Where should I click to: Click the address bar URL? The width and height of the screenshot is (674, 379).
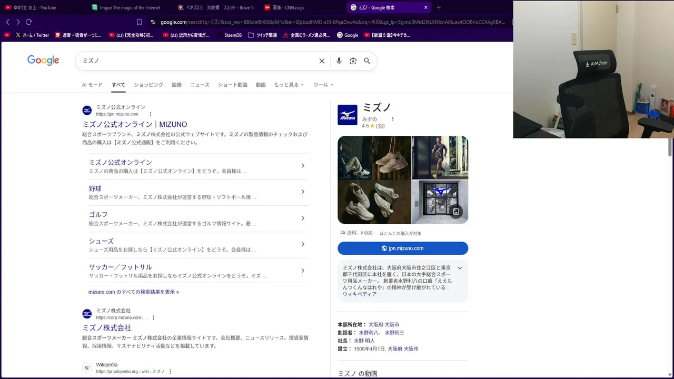pyautogui.click(x=332, y=22)
